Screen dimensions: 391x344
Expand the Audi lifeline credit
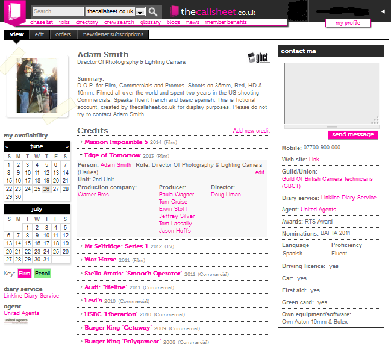81,287
